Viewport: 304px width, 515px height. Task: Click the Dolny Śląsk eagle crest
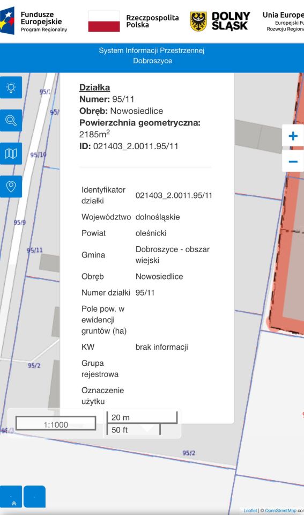(x=198, y=21)
